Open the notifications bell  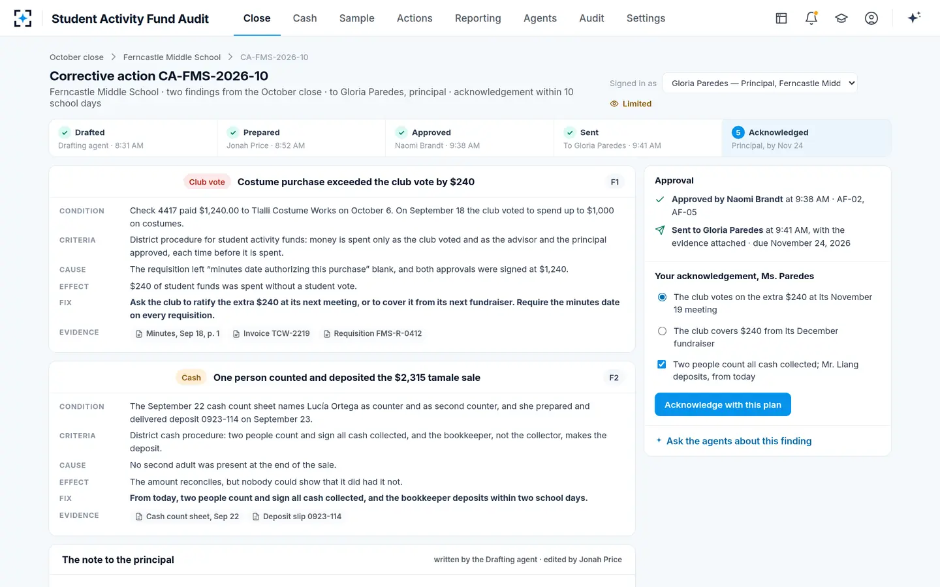pos(811,18)
